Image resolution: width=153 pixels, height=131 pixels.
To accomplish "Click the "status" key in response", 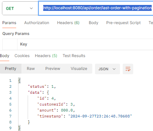I will coord(37,86).
